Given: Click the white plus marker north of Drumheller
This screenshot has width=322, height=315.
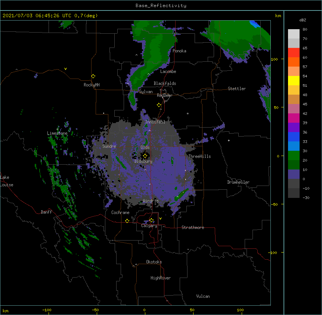Looking at the screenshot, I should (229, 140).
